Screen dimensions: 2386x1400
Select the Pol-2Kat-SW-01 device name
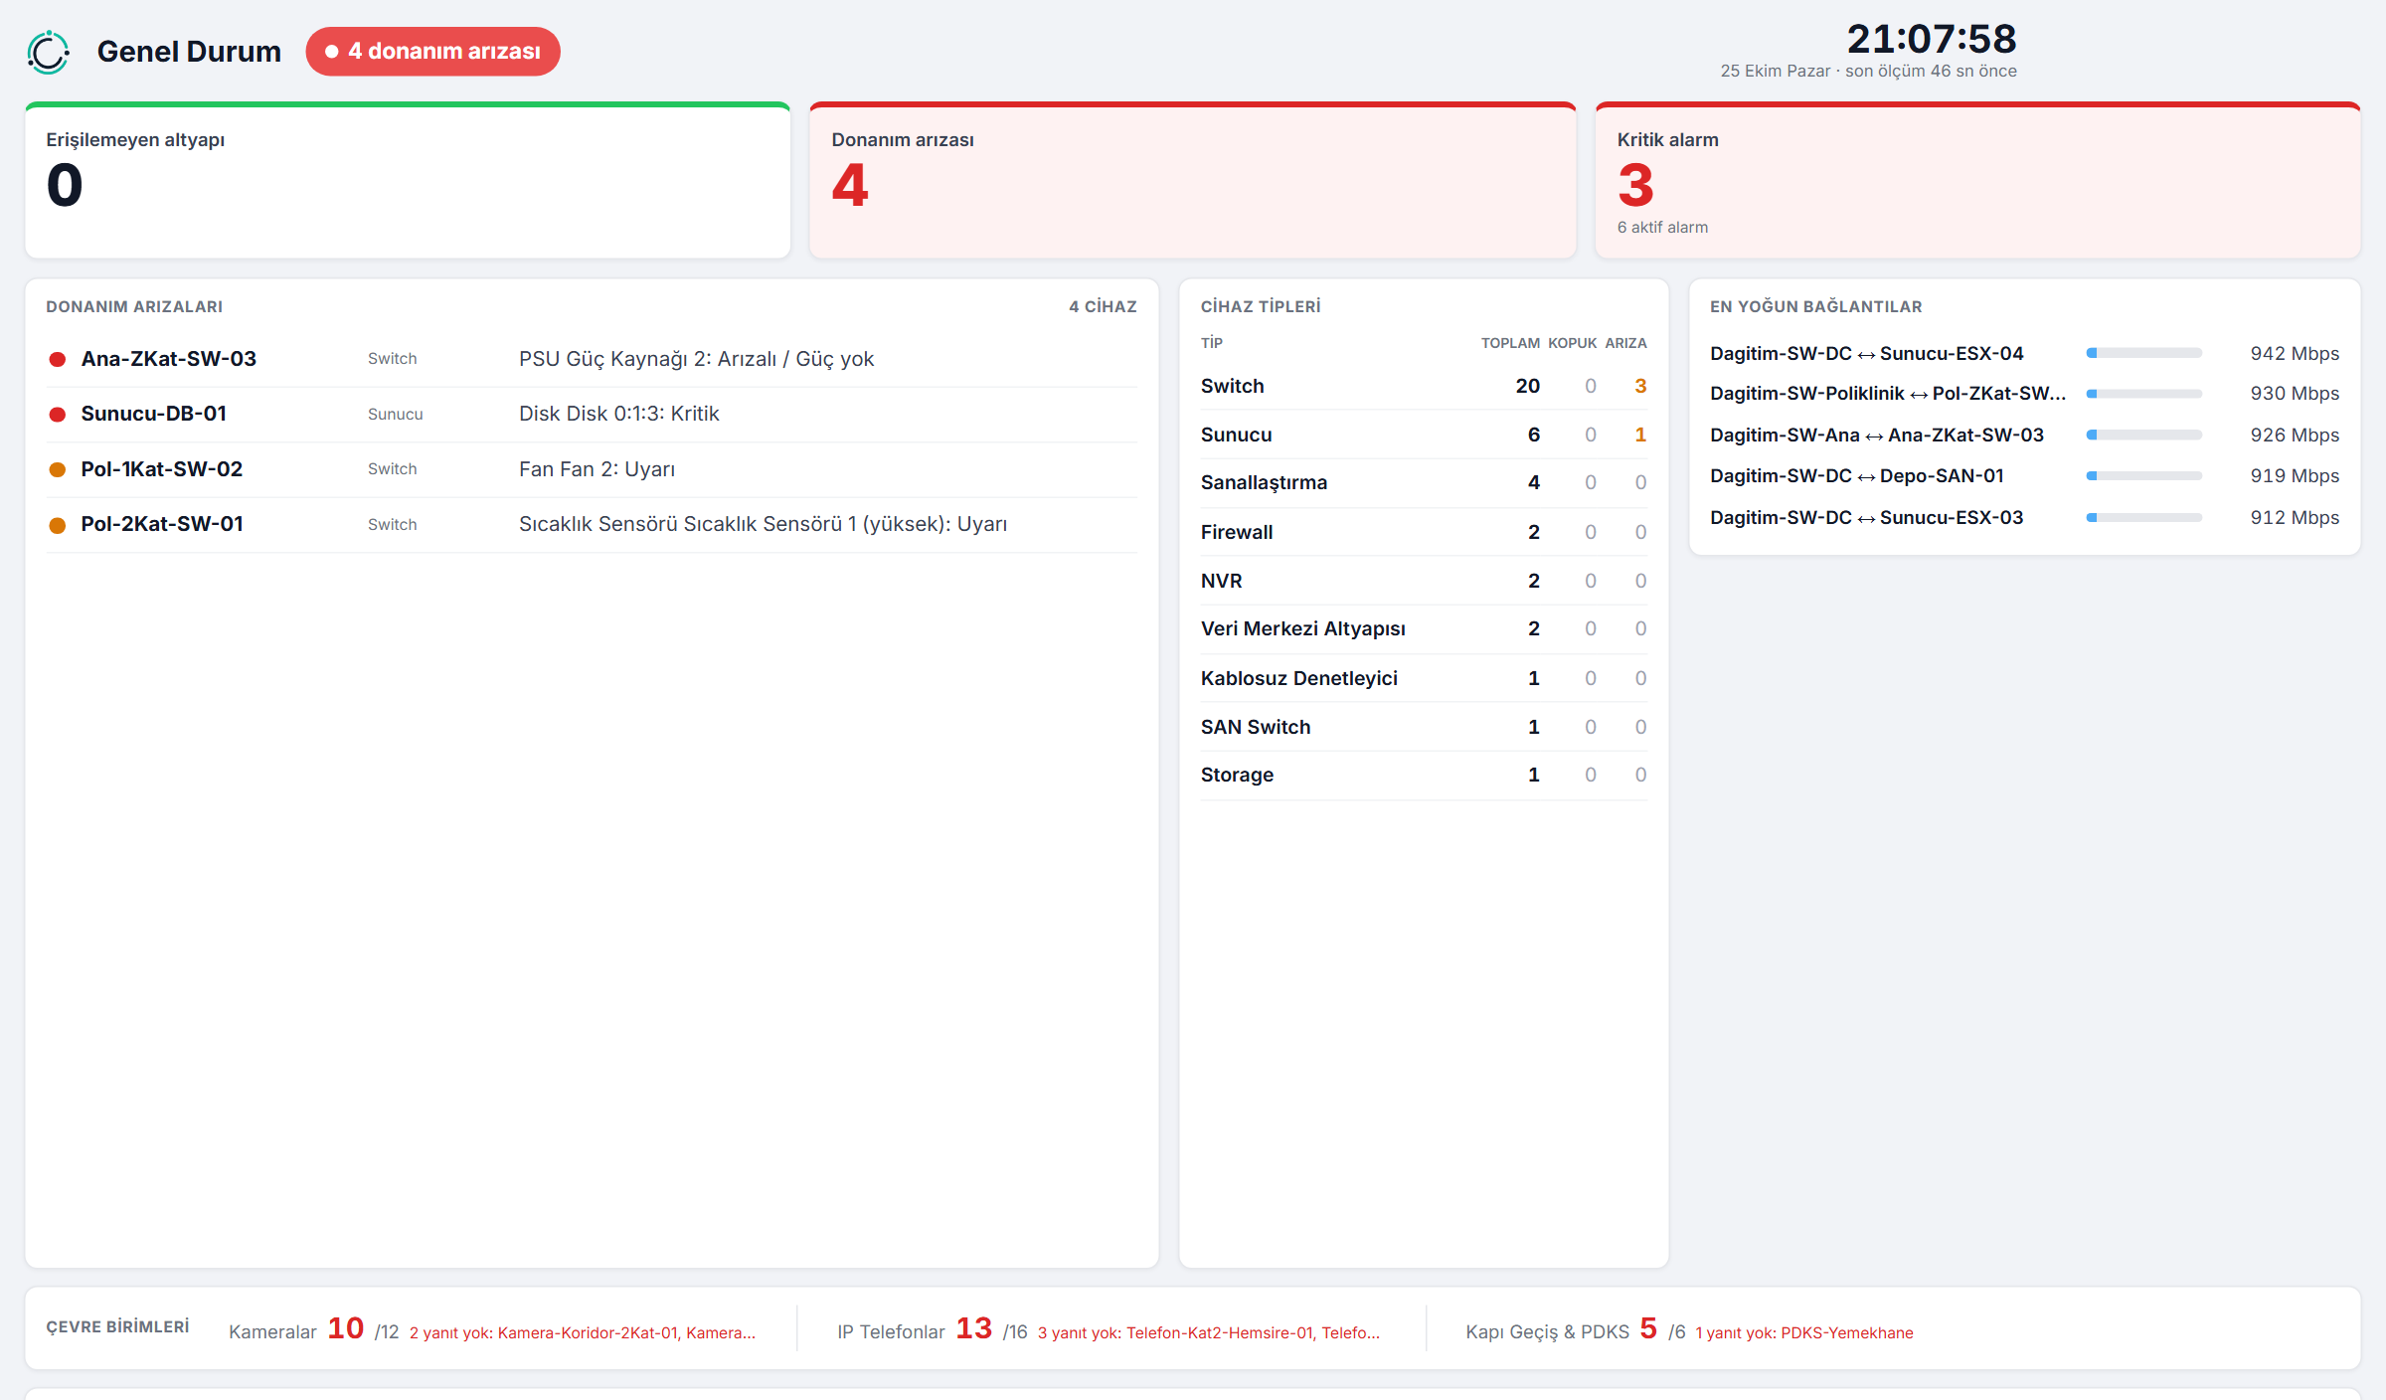(x=162, y=524)
